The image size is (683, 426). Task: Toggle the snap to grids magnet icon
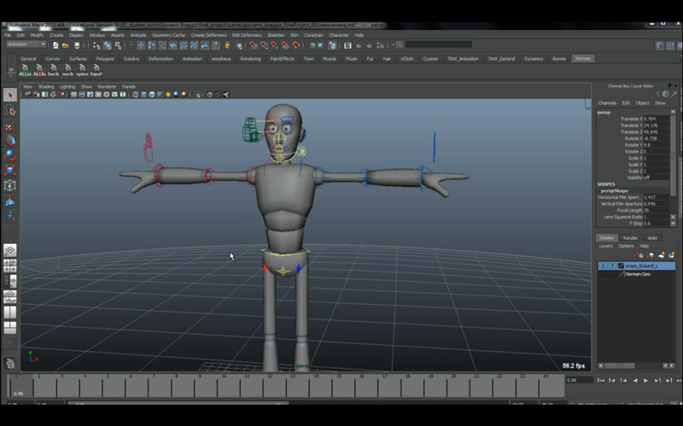click(x=253, y=45)
